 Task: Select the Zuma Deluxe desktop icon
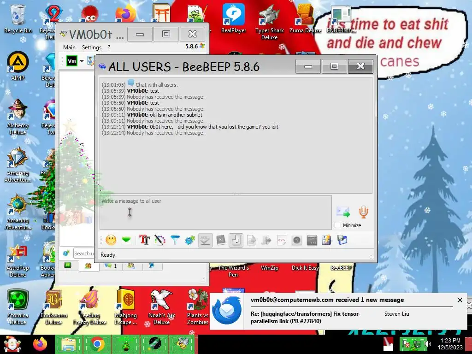[x=305, y=18]
